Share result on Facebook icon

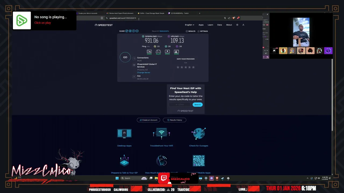[134, 31]
